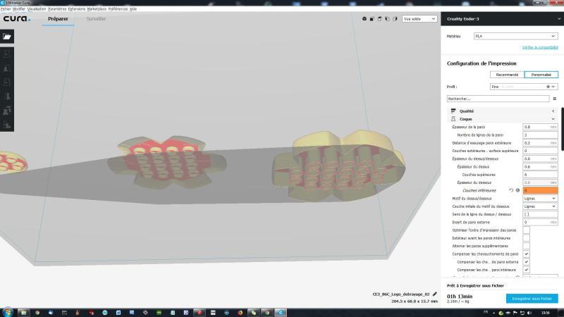Select the Rotate tool in left toolbar
Screen dimensions: 564x317
[x=7, y=82]
